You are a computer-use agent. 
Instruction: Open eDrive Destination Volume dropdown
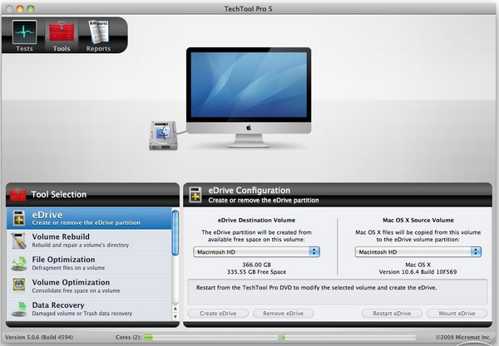[x=257, y=251]
